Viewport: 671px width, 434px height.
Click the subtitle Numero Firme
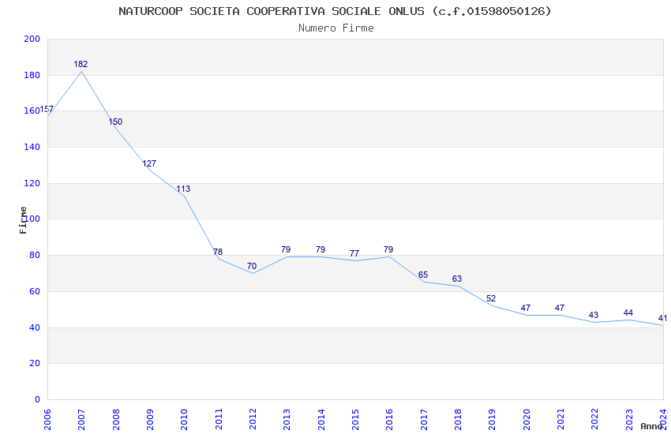pos(336,28)
